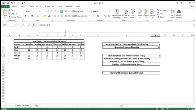Open Cell Styles gallery

pyautogui.click(x=133, y=14)
